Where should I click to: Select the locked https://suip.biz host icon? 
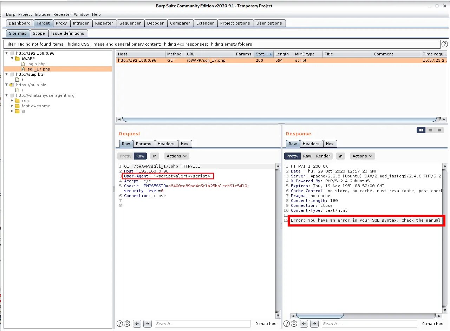[x=12, y=85]
